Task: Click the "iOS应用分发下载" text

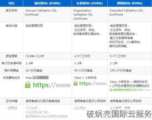Action: pos(36,112)
